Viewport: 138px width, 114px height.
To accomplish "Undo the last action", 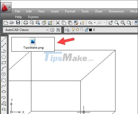I will click(x=90, y=23).
